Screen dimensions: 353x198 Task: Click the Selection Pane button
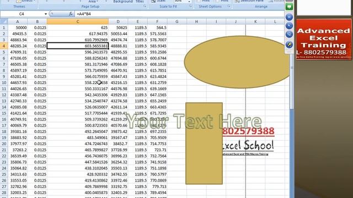249,1
